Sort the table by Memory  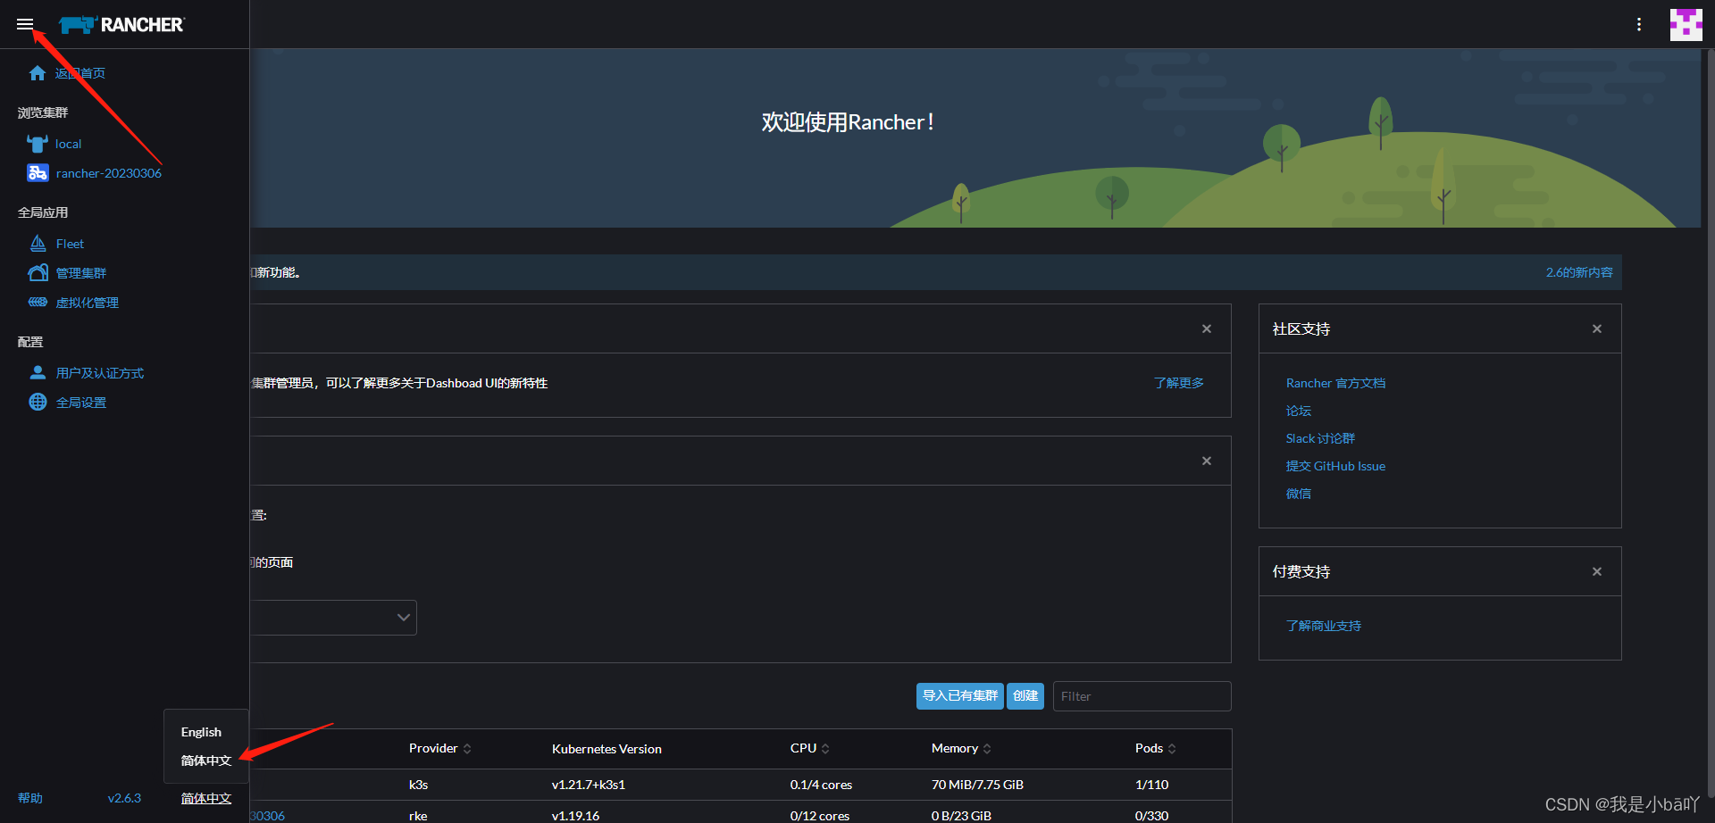click(961, 748)
